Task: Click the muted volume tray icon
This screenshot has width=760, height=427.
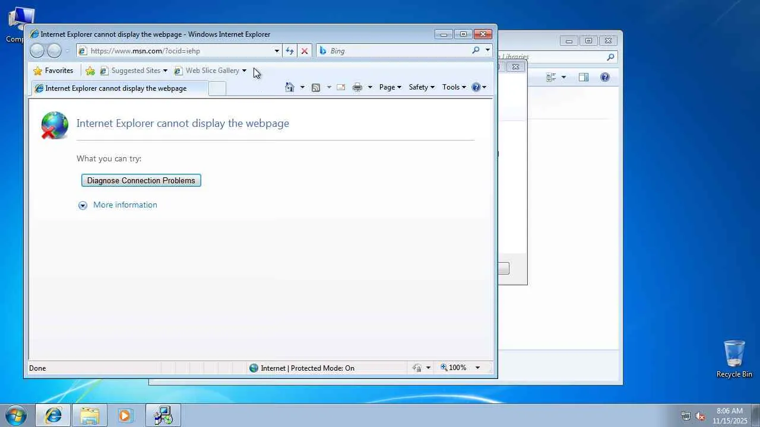Action: [700, 416]
